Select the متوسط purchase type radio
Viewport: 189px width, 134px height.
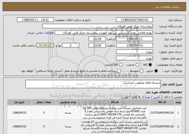coord(141,71)
